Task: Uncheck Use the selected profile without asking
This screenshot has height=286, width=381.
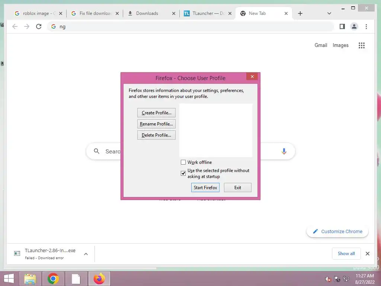Action: (183, 174)
